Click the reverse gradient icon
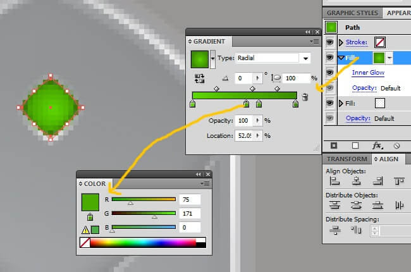 point(199,78)
